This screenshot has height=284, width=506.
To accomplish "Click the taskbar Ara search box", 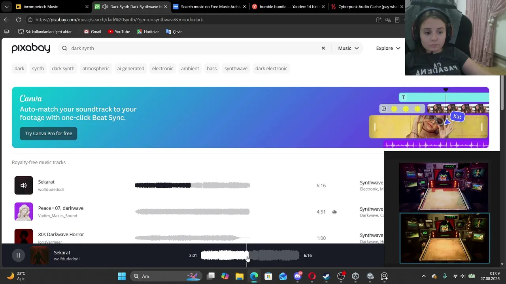I will coord(165,276).
